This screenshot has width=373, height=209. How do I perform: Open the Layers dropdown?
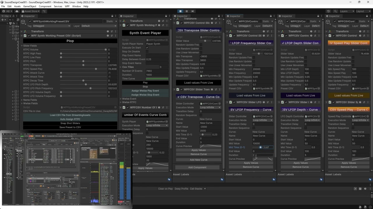point(347,11)
